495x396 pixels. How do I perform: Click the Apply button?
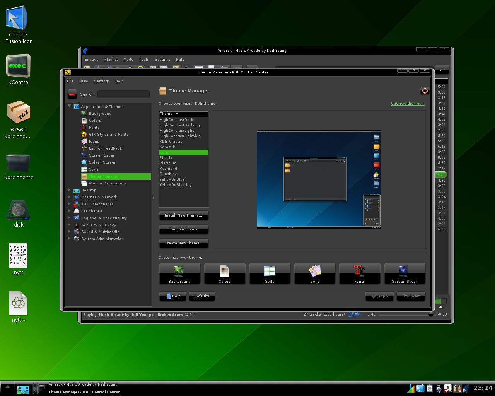(x=379, y=296)
